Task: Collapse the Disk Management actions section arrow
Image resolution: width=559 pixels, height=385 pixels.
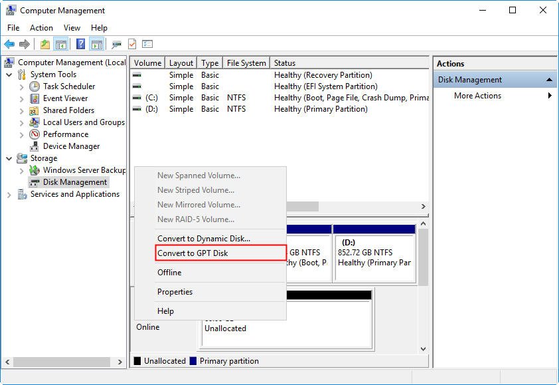Action: coord(550,80)
